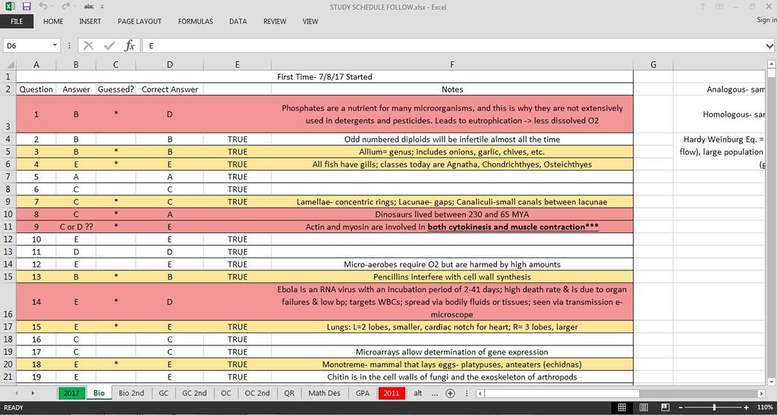Image resolution: width=777 pixels, height=415 pixels.
Task: Enable Page Break Preview view
Action: [664, 407]
